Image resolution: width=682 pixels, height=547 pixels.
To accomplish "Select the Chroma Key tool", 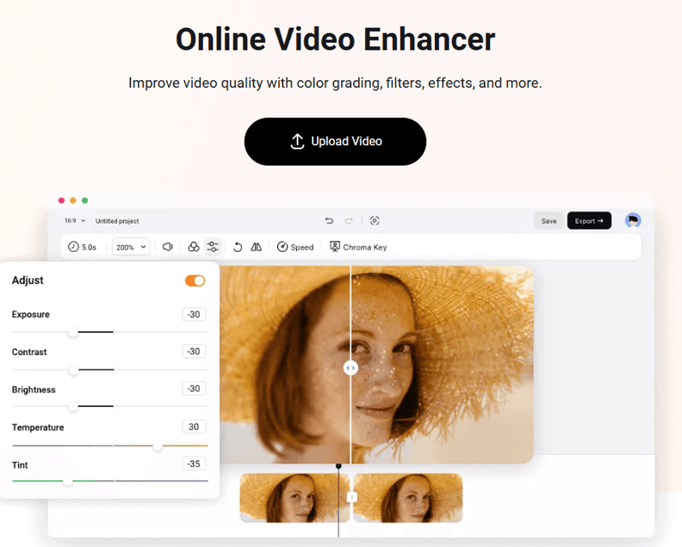I will click(x=358, y=247).
